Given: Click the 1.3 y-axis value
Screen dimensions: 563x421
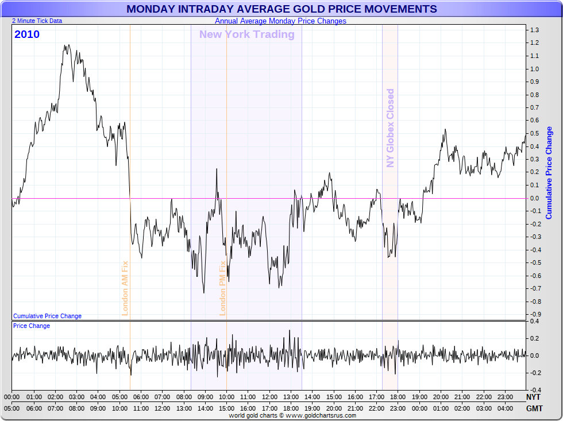Looking at the screenshot, I should pos(534,30).
